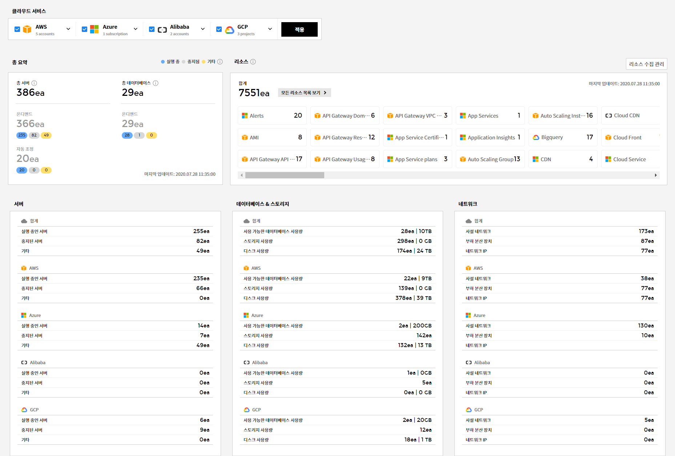Image resolution: width=675 pixels, height=456 pixels.
Task: Expand the AWS accounts dropdown
Action: coord(68,29)
